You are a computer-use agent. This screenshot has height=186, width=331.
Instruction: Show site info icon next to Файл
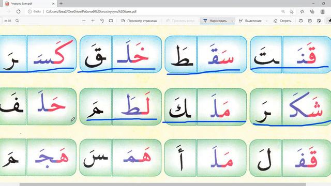click(x=30, y=11)
